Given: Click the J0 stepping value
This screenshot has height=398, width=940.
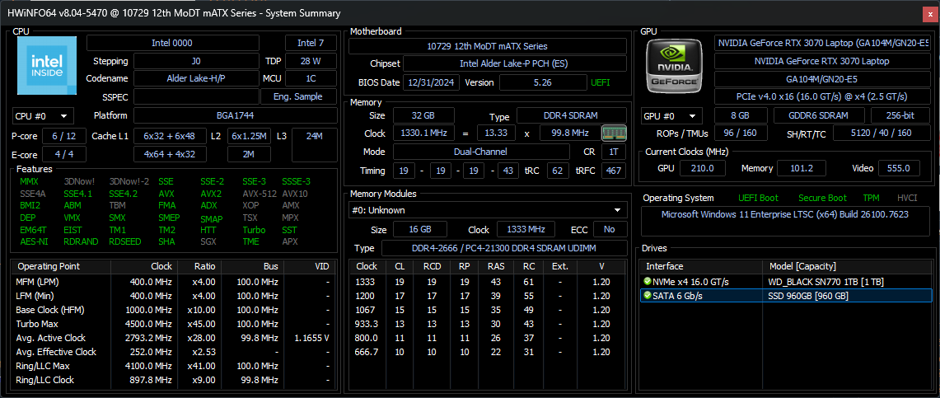Looking at the screenshot, I should [196, 61].
